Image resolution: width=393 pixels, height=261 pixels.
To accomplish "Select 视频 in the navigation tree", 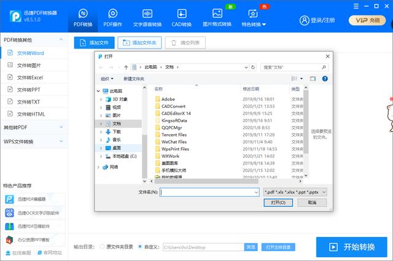I will (117, 107).
